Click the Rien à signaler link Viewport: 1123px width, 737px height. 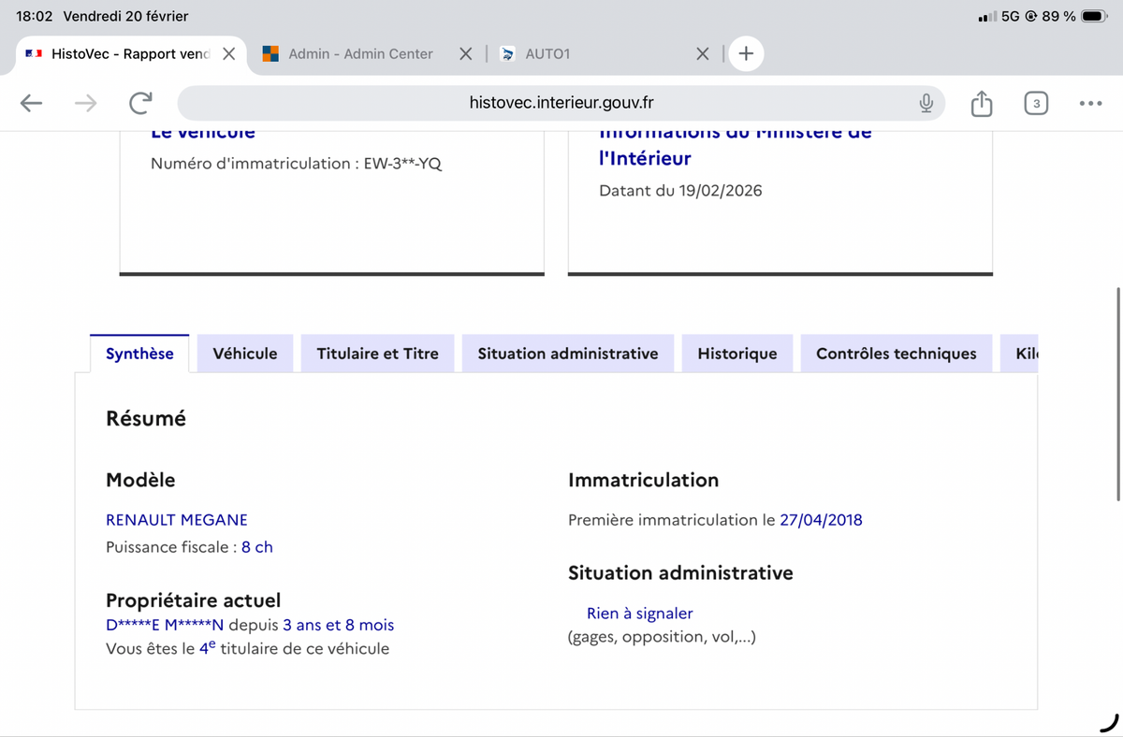click(639, 614)
